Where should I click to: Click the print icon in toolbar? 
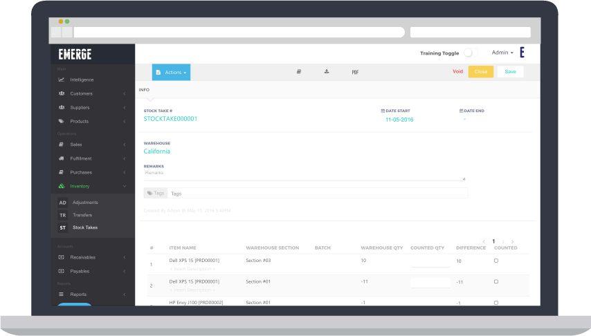[x=299, y=72]
